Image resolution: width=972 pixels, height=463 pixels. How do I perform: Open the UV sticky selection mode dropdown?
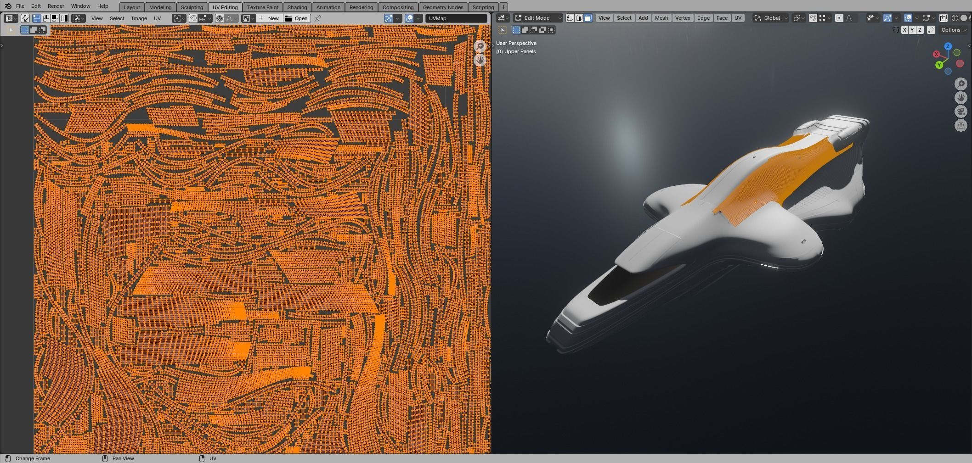(x=79, y=18)
